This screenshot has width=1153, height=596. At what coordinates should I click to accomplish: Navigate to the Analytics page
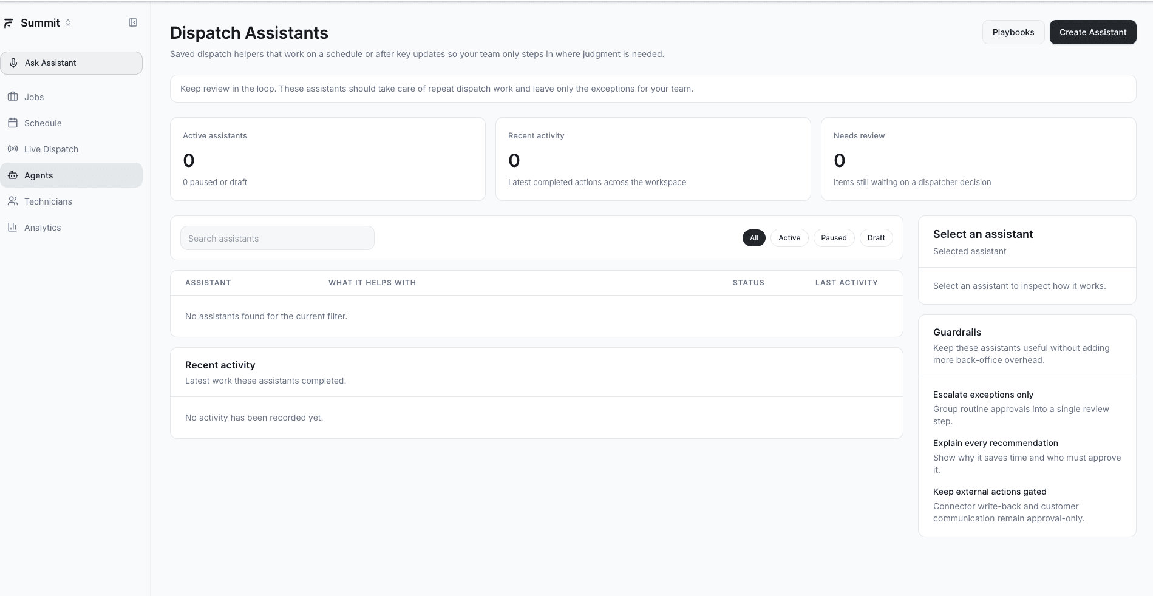pos(43,227)
